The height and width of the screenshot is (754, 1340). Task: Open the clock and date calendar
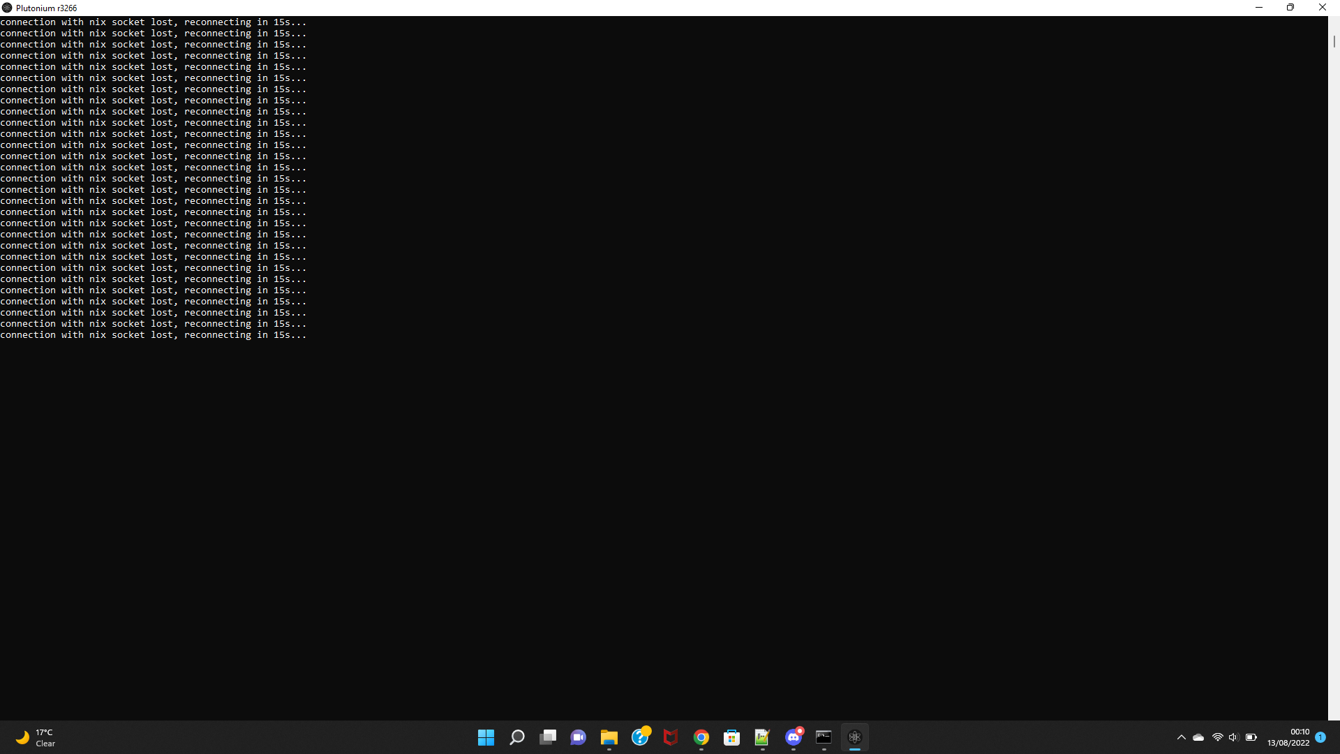[x=1288, y=737]
